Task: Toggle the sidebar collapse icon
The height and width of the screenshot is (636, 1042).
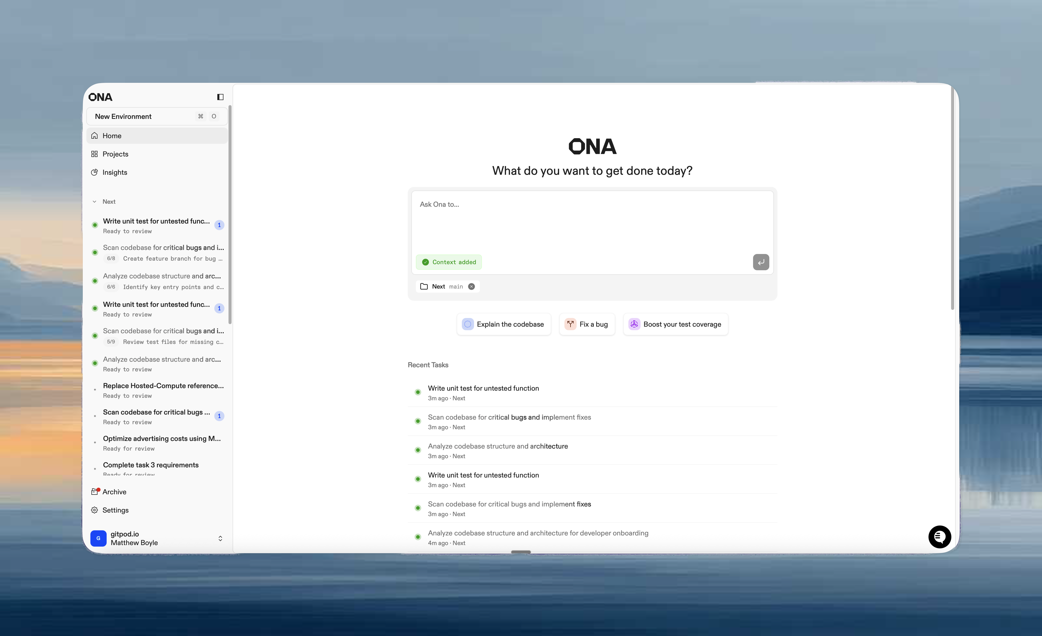Action: click(220, 97)
